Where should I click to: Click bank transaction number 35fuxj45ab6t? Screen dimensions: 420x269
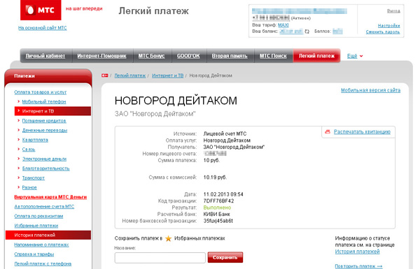coord(218,221)
